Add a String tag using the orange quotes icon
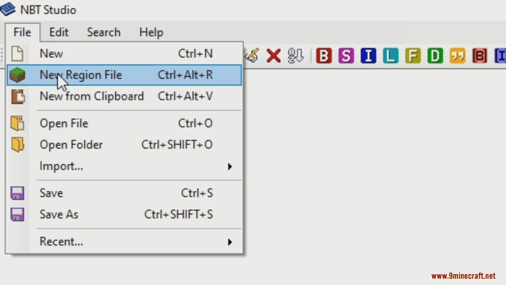The image size is (506, 285). pos(458,56)
